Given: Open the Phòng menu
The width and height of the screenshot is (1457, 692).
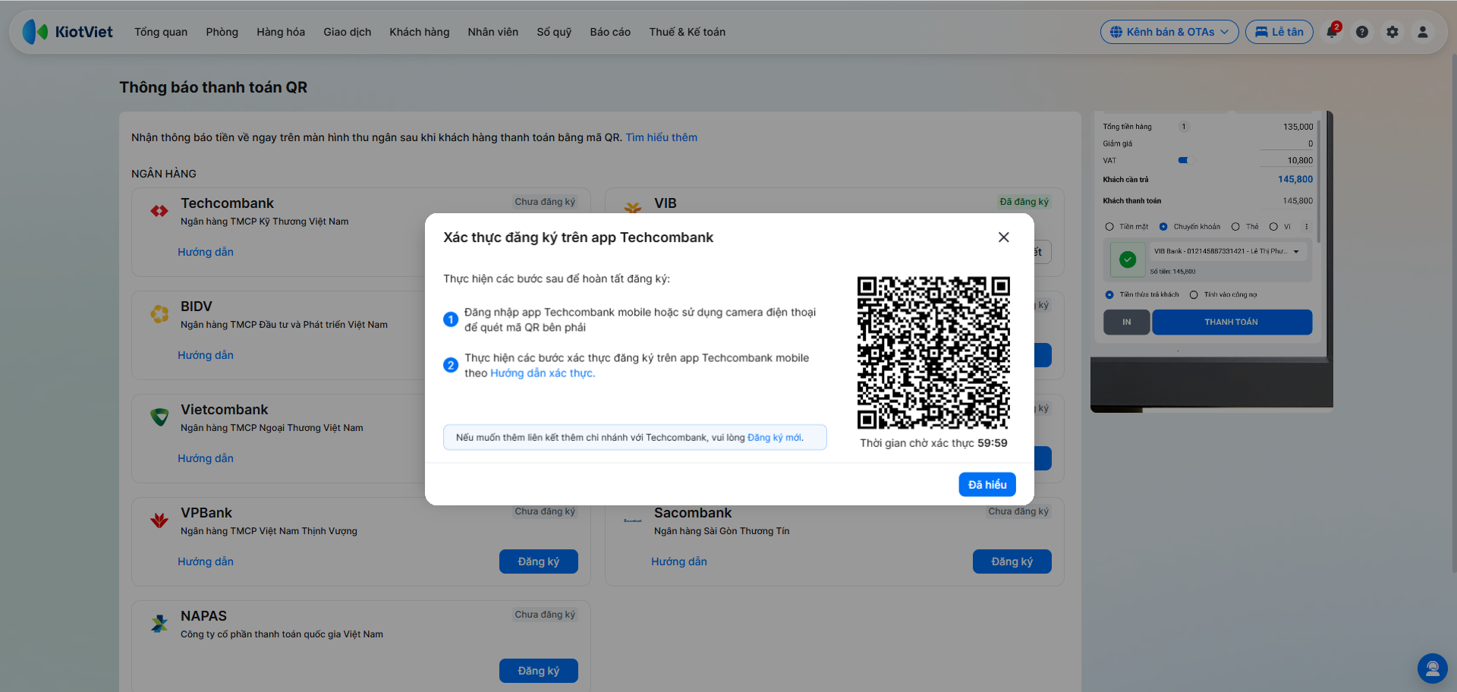Looking at the screenshot, I should click(222, 32).
